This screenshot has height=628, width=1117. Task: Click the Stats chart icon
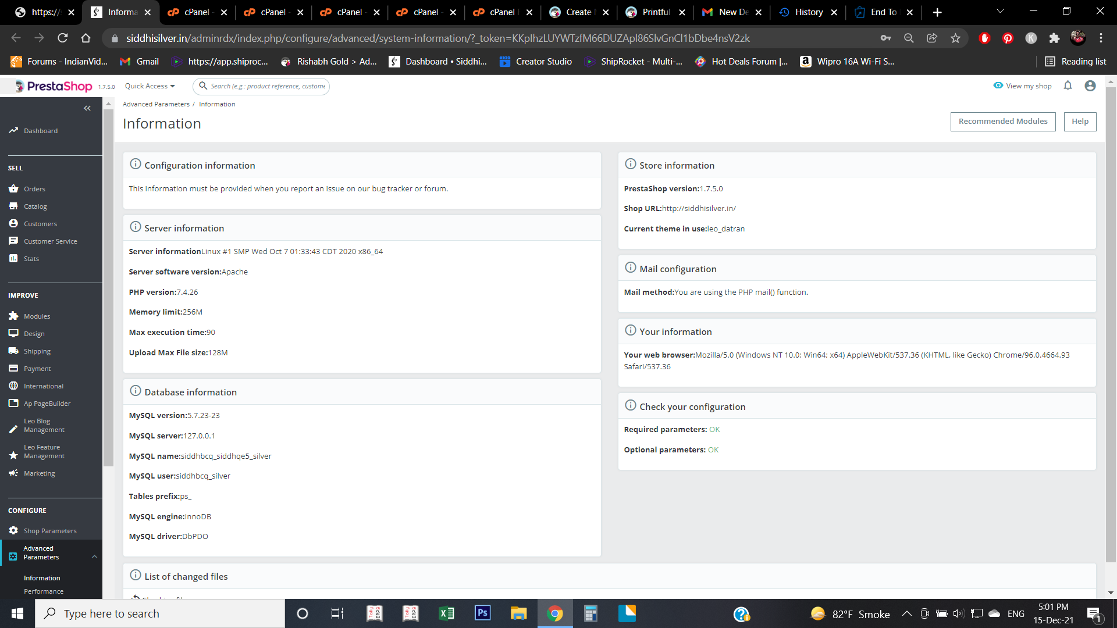(x=13, y=258)
